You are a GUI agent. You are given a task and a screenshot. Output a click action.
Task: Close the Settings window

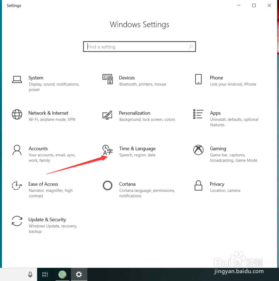point(269,5)
